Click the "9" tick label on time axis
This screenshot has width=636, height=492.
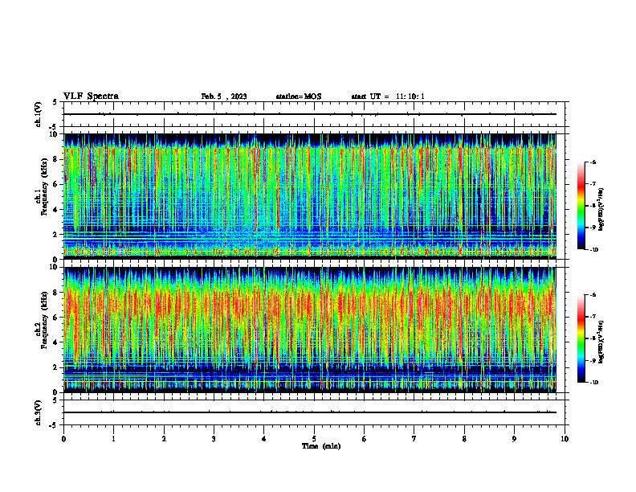click(x=514, y=439)
